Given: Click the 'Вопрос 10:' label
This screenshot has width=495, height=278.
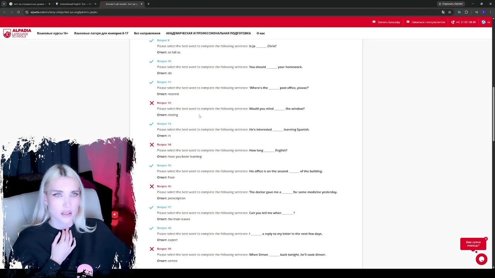Looking at the screenshot, I should [x=164, y=61].
